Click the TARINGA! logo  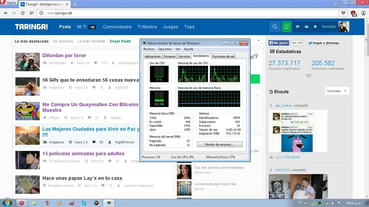pos(31,27)
